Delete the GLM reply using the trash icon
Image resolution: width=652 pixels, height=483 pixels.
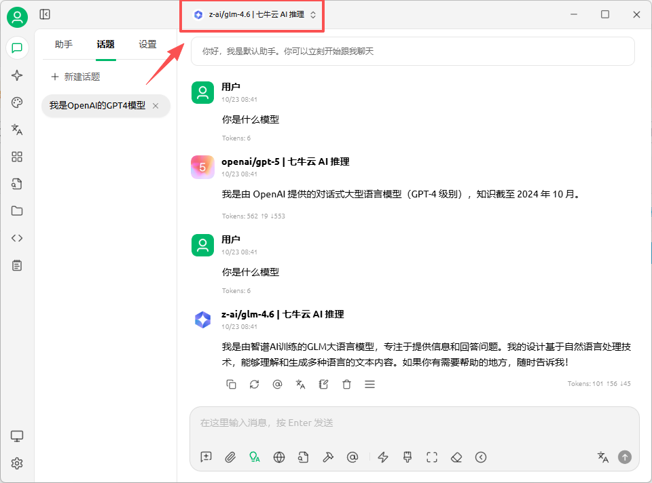346,385
